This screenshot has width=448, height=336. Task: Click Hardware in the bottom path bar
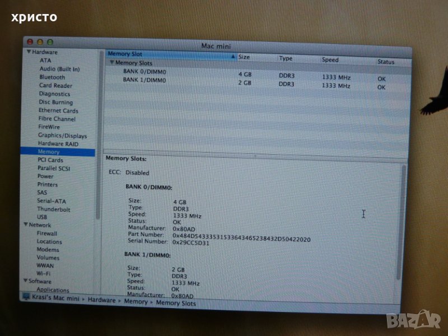point(101,301)
